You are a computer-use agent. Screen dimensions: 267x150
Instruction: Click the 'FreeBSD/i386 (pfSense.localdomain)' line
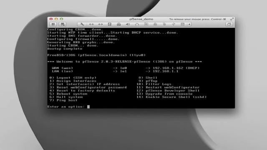point(96,55)
